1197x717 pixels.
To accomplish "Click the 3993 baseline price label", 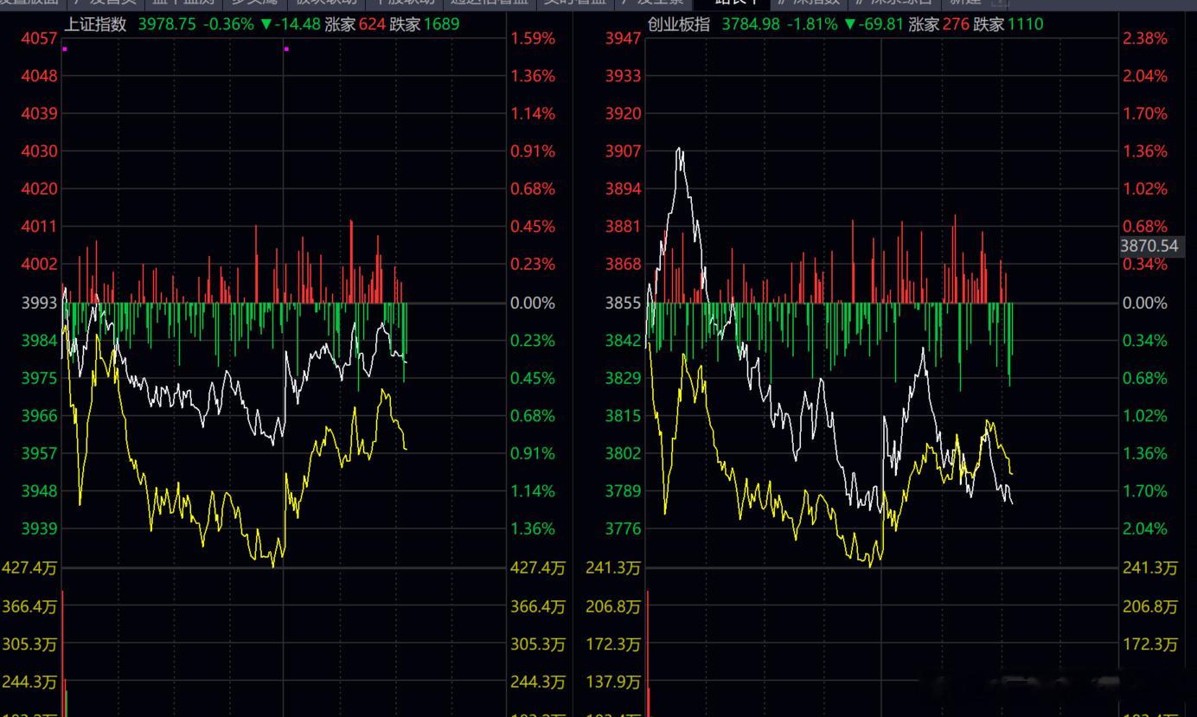I will 39,303.
